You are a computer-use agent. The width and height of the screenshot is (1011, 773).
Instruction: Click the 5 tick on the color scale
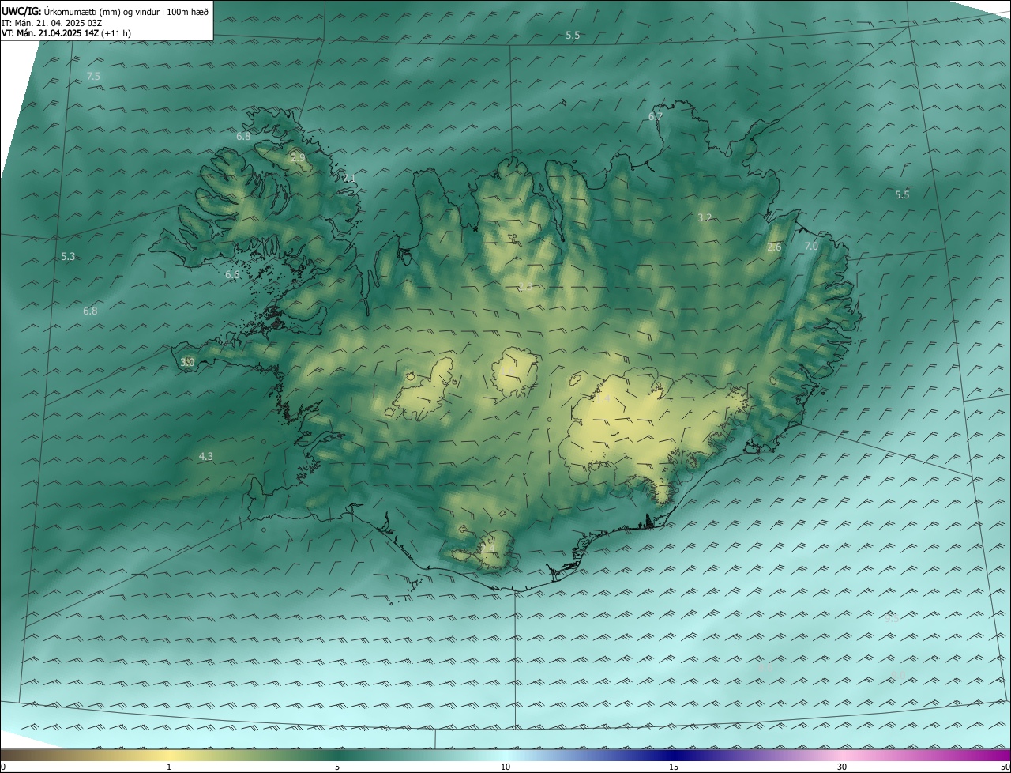click(337, 767)
